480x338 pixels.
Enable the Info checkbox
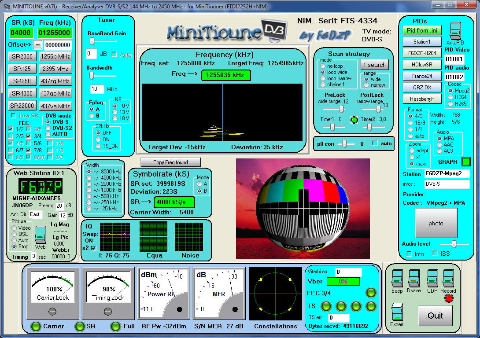coord(409,253)
